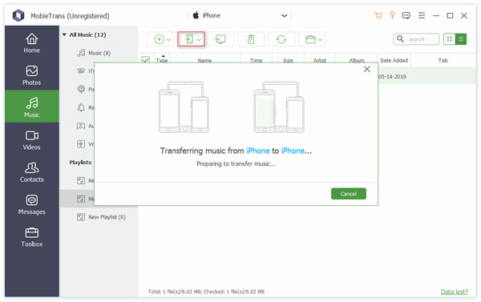Switch to grid view

tap(450, 39)
